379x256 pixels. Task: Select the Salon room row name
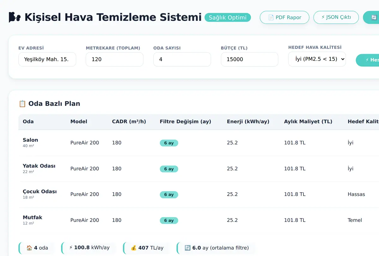pyautogui.click(x=30, y=140)
